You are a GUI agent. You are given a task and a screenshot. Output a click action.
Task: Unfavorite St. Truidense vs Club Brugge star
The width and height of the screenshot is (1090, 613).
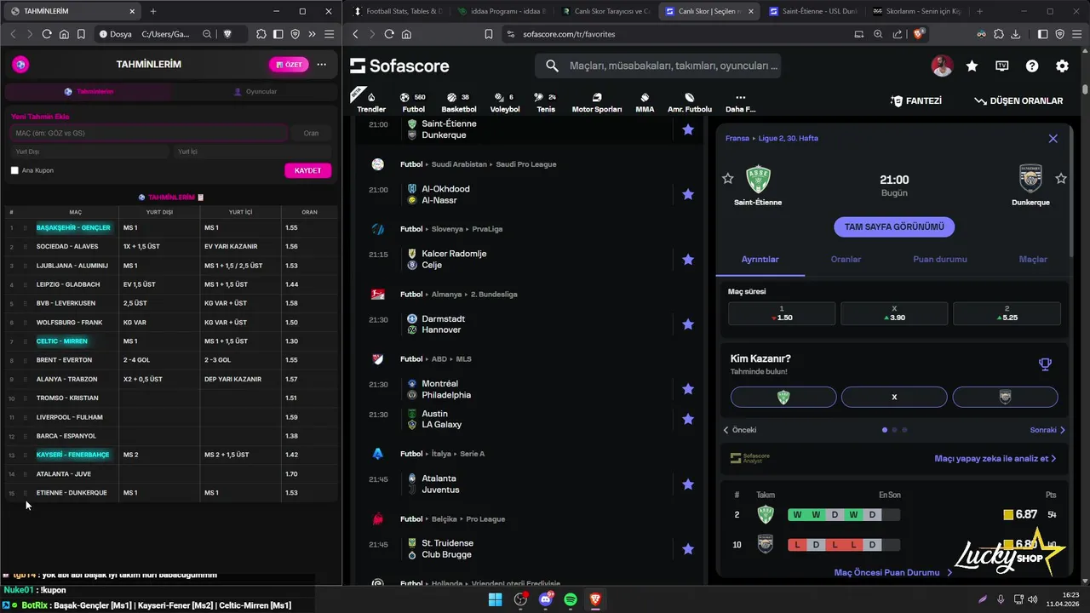pyautogui.click(x=688, y=549)
